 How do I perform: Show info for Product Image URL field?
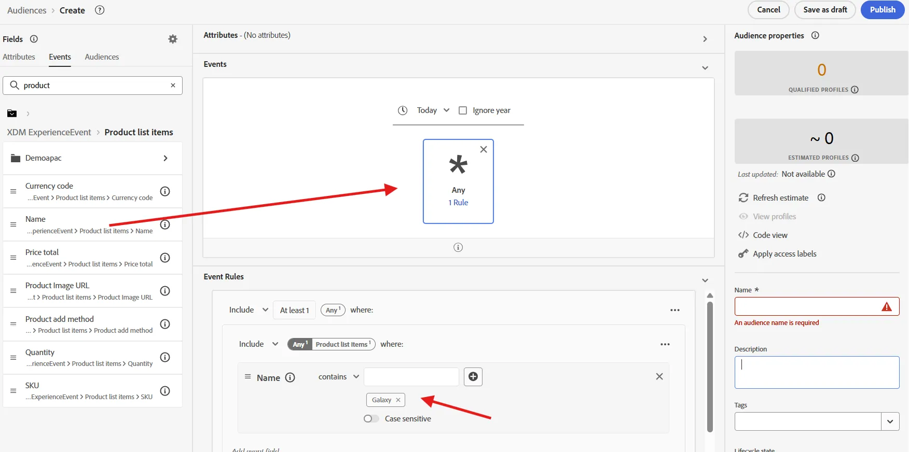tap(165, 291)
